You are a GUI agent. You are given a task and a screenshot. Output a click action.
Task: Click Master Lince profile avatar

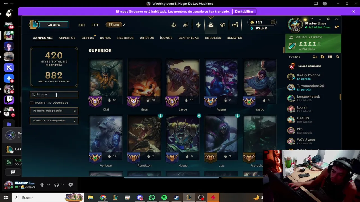pyautogui.click(x=295, y=25)
